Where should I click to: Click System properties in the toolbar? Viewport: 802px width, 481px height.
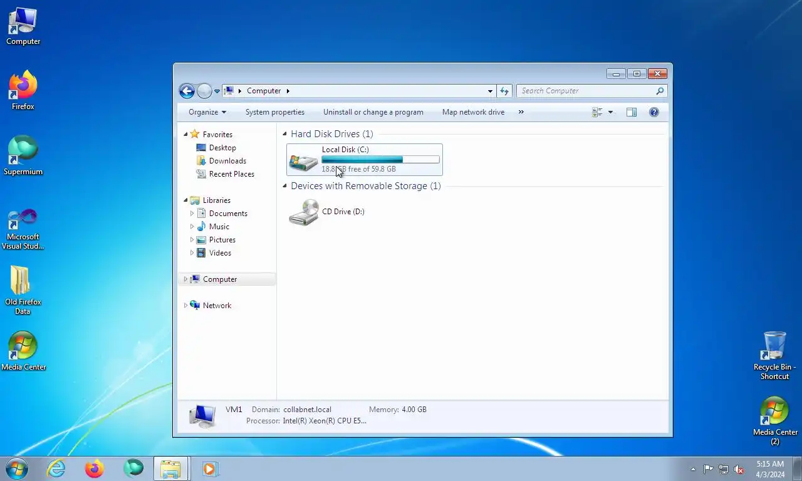point(275,112)
